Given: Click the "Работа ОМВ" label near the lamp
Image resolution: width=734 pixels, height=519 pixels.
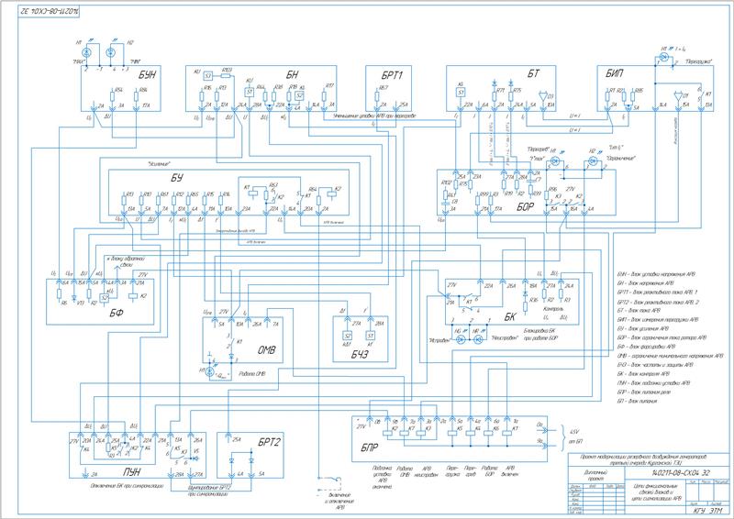Looking at the screenshot, I should pyautogui.click(x=252, y=373).
